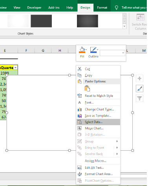The width and height of the screenshot is (148, 186).
Task: Open the Quarter column filter dropdown
Action: 15,67
